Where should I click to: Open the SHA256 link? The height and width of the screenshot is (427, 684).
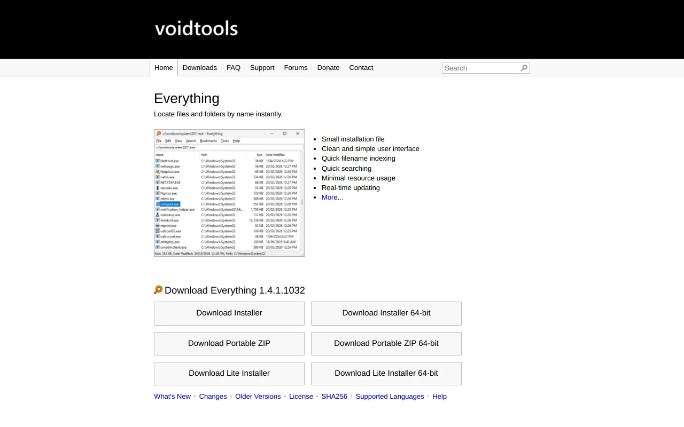(335, 397)
